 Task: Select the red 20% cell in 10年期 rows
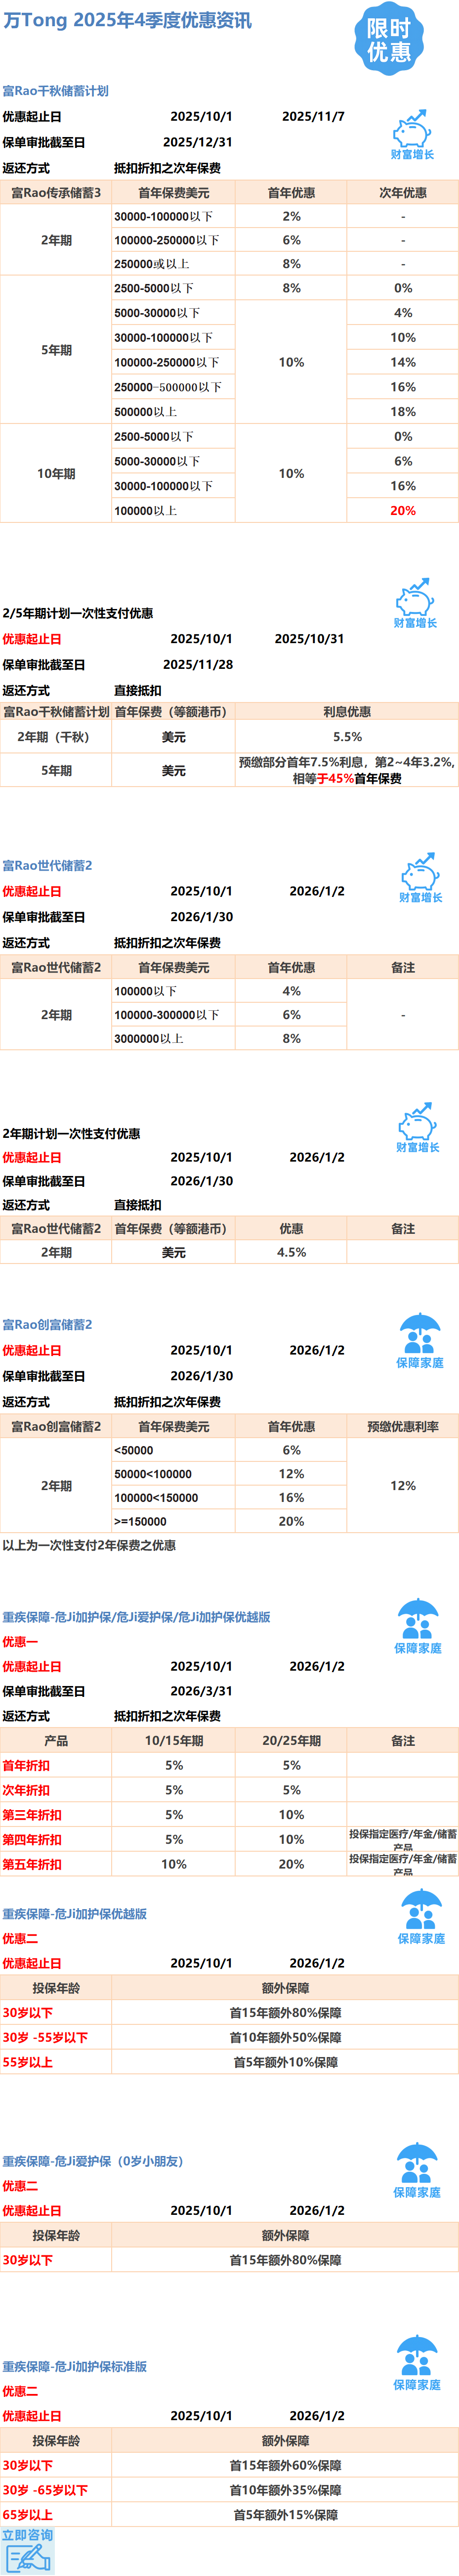(x=402, y=510)
